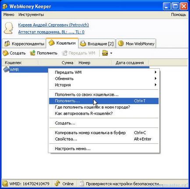This screenshot has height=189, width=190.
Task: Click the Создать wallet icon in toolbar
Action: [6, 53]
